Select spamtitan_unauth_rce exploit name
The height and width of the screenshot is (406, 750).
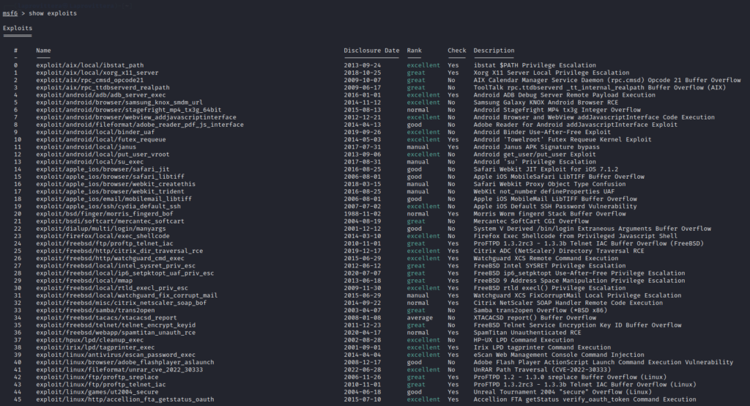[x=116, y=332]
